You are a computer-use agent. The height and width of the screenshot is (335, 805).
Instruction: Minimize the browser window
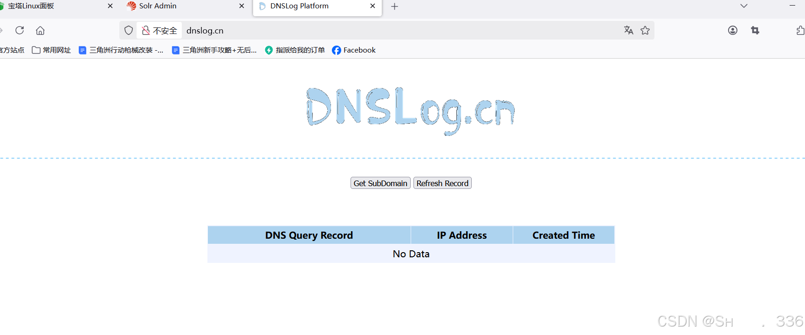click(792, 6)
